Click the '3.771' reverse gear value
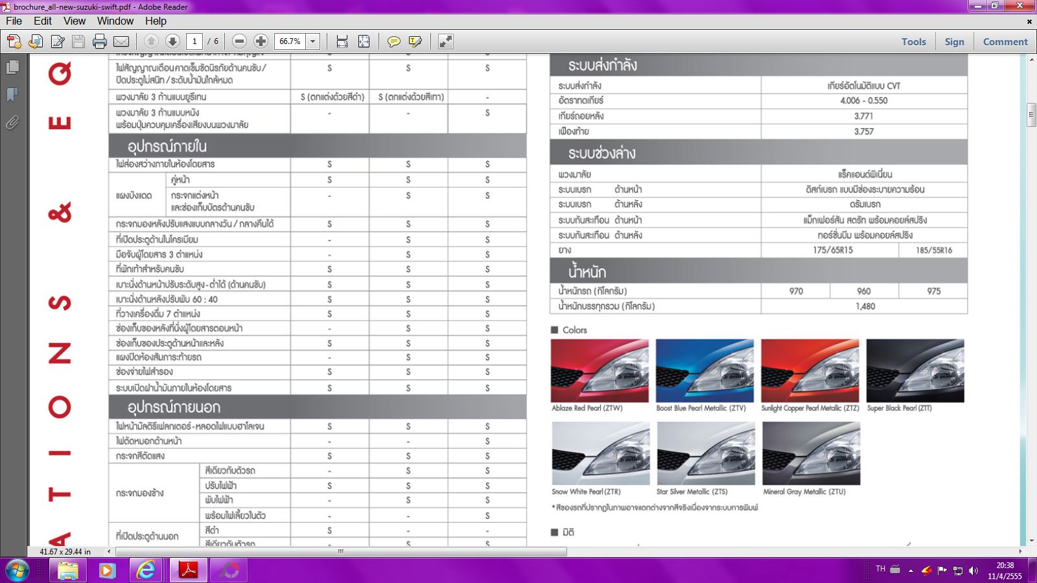Screen dimensions: 1037x583 point(864,117)
